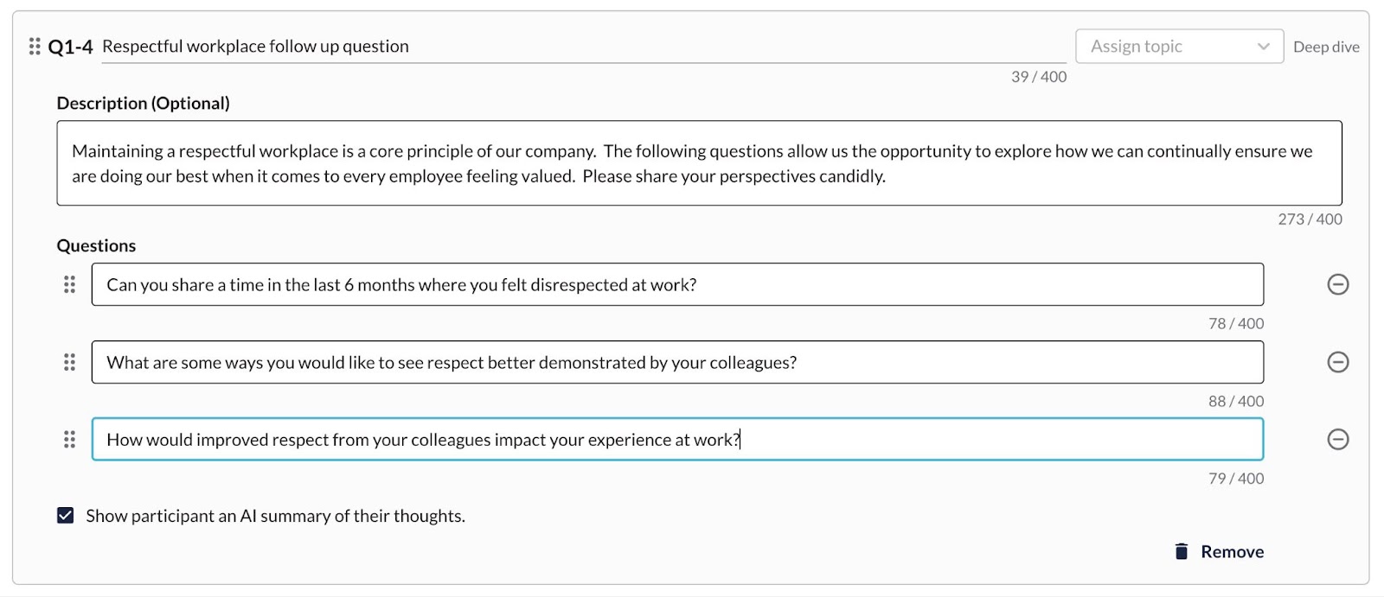This screenshot has width=1384, height=597.
Task: Uncheck Show participant an AI summary checkbox
Action: (x=65, y=516)
